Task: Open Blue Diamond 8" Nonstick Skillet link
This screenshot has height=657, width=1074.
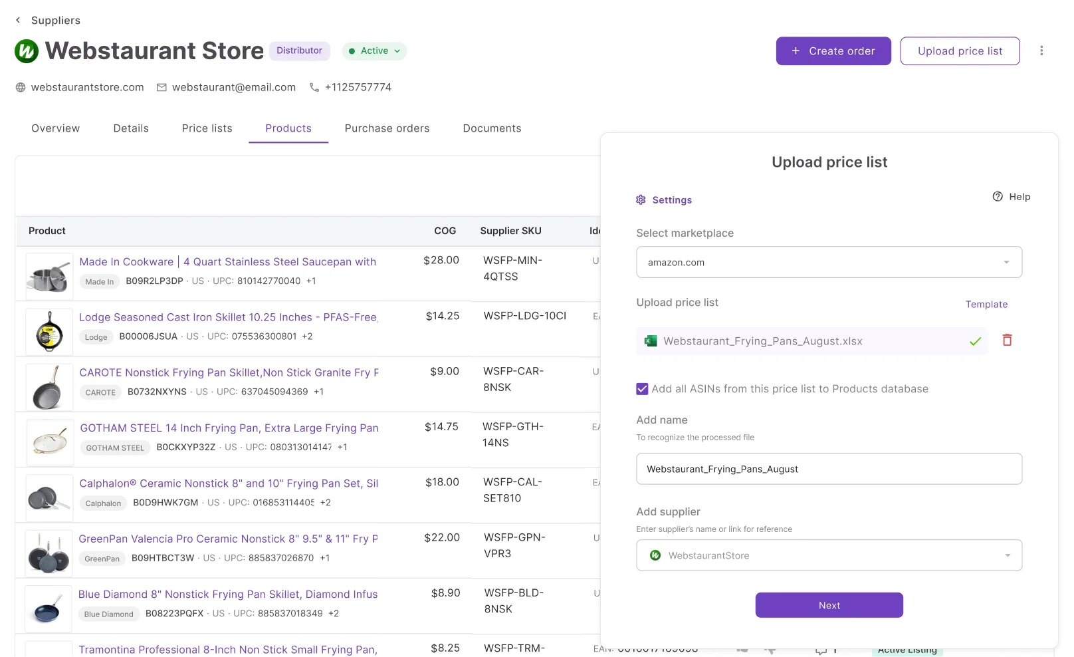Action: point(228,594)
